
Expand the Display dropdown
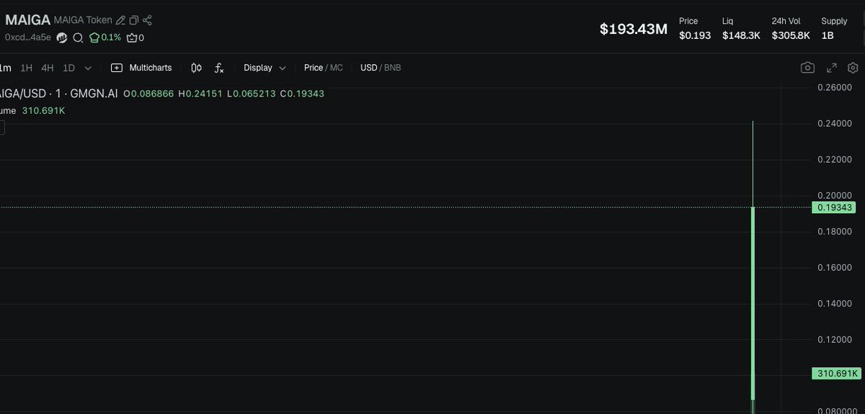point(265,68)
